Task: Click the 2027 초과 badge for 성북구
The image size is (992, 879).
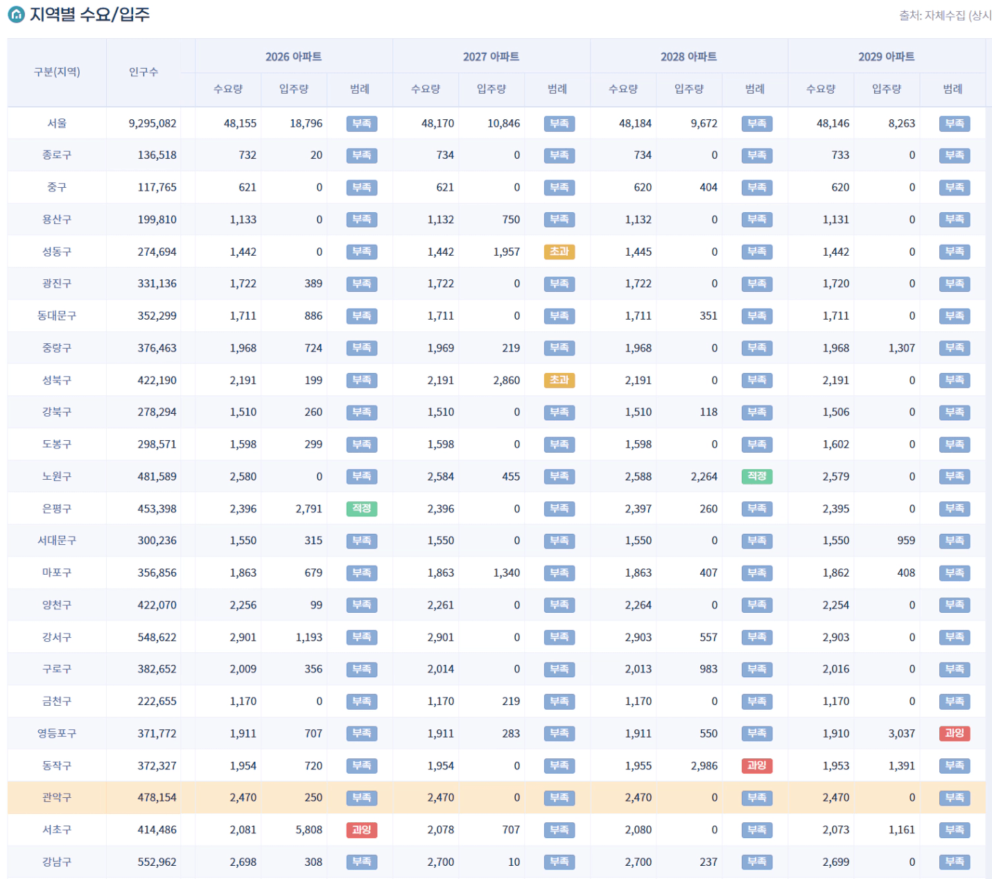Action: pos(559,380)
